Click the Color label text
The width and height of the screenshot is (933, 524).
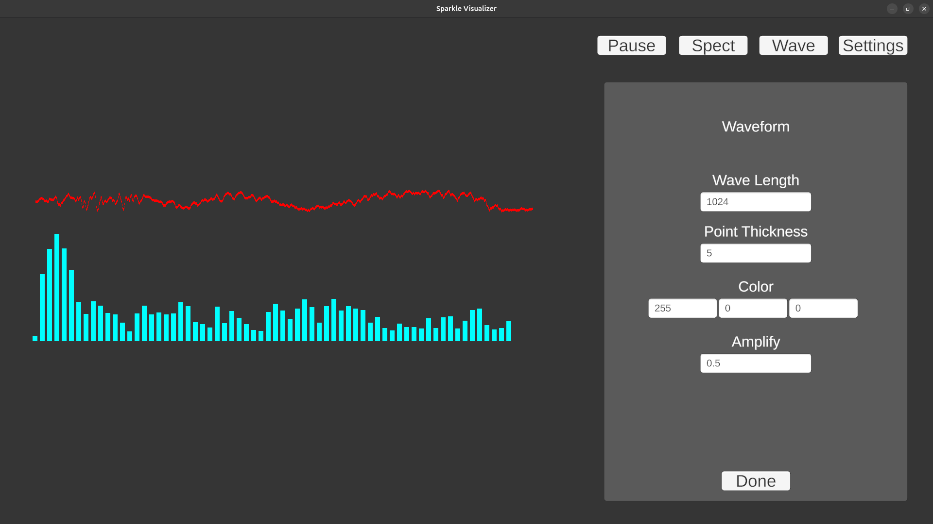click(756, 287)
